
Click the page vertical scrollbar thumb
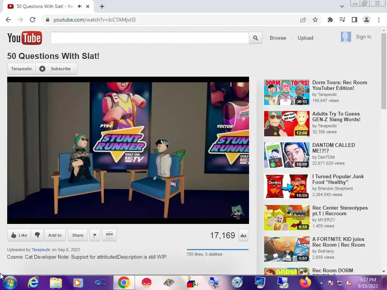(384, 71)
